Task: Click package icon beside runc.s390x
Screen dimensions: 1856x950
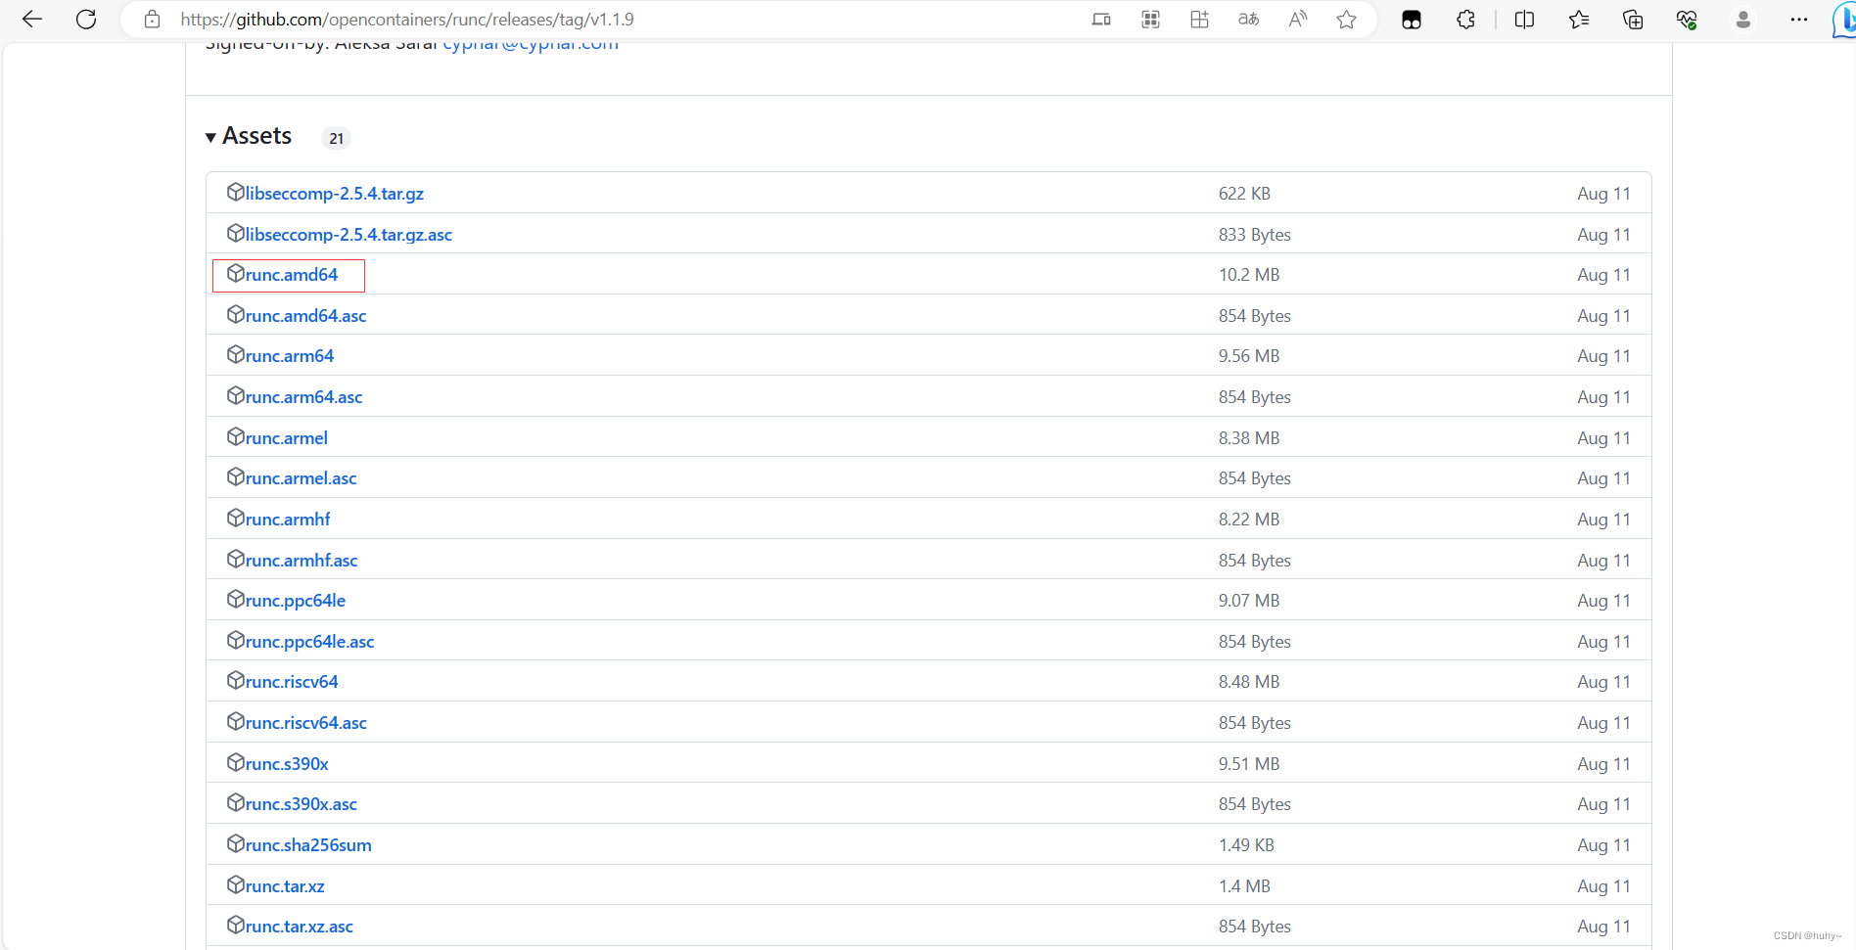Action: pos(235,762)
